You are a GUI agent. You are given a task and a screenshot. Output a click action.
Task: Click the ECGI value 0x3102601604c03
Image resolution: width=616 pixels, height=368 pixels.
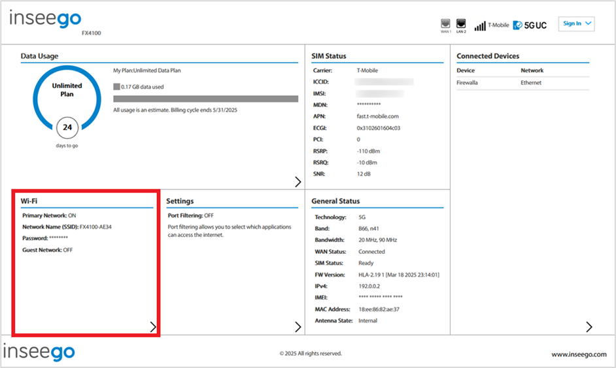click(x=379, y=128)
